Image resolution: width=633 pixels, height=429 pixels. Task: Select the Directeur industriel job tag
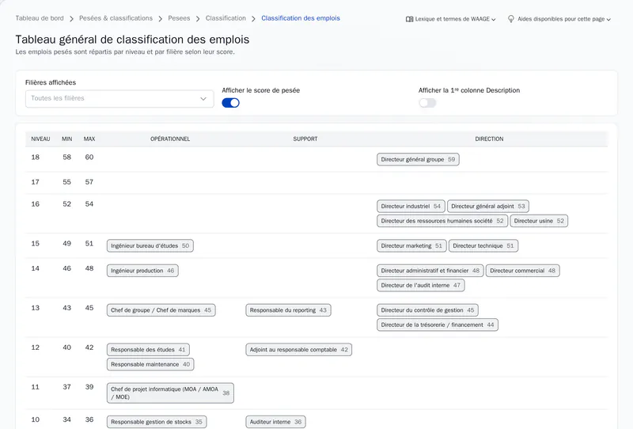411,207
